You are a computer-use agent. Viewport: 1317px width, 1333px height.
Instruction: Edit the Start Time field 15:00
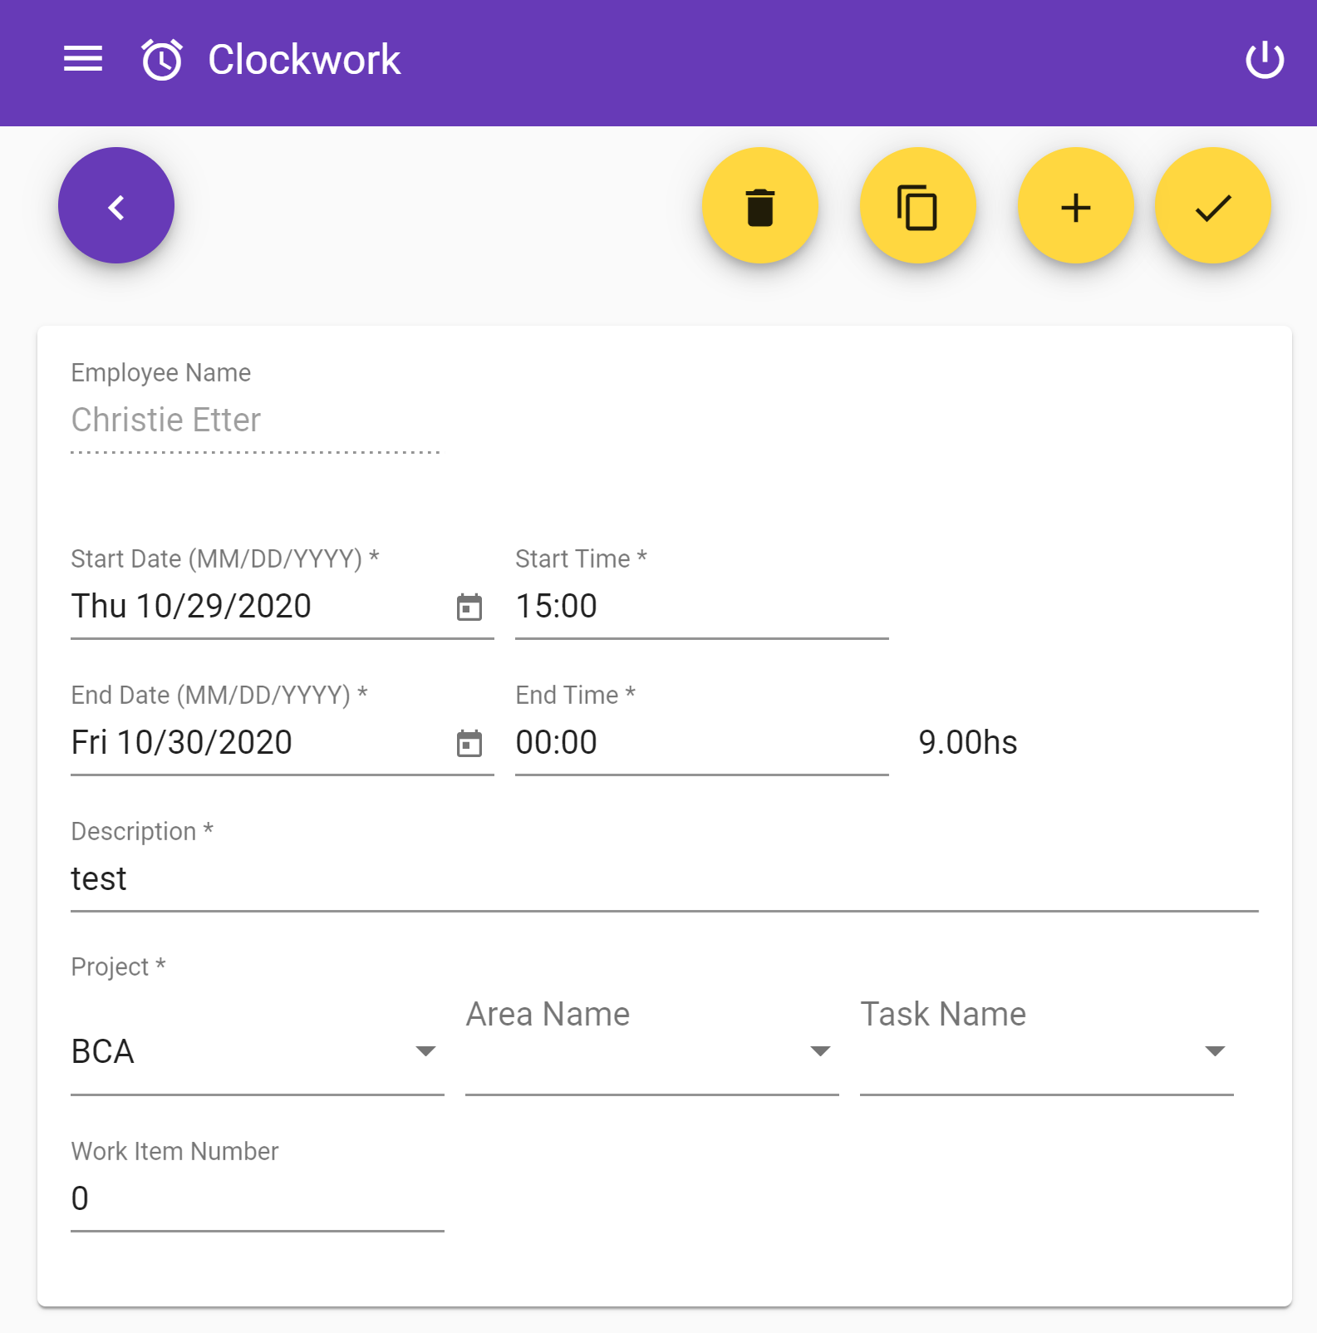(x=702, y=607)
